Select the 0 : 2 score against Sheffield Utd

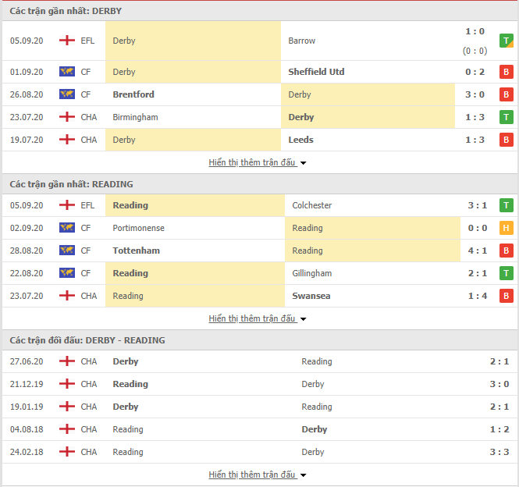tap(475, 72)
